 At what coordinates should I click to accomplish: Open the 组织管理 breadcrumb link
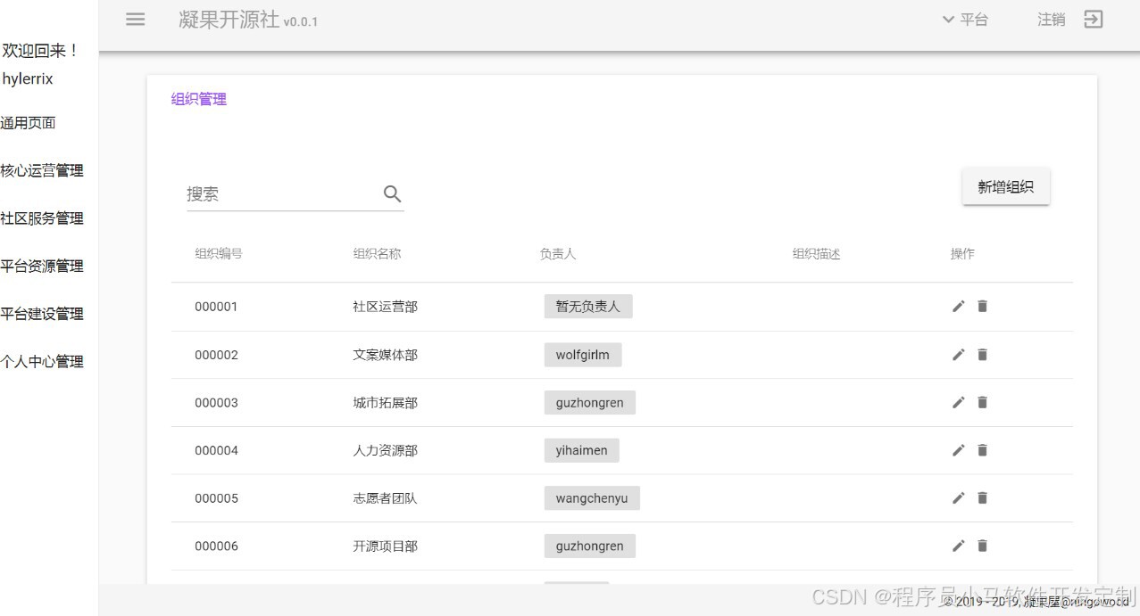coord(197,100)
